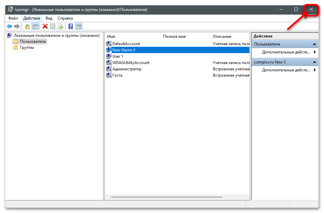Select the Группы tree item
The image size is (324, 213).
[27, 47]
